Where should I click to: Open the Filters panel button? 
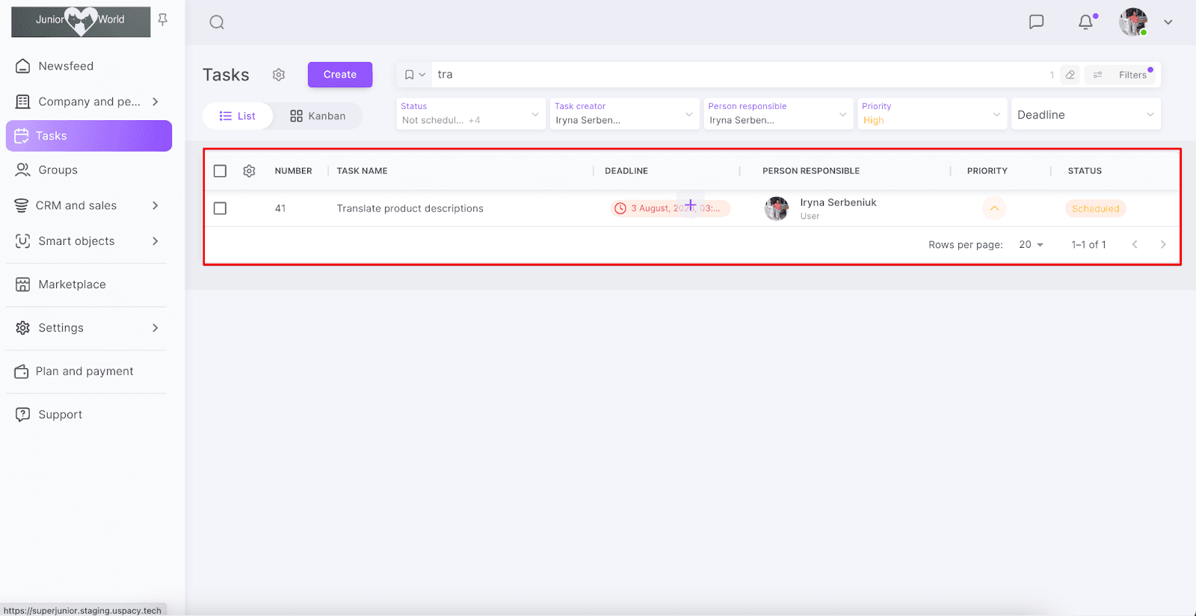(x=1123, y=75)
